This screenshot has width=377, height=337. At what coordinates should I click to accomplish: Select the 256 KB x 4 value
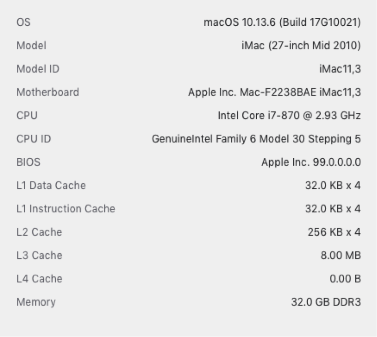(334, 232)
